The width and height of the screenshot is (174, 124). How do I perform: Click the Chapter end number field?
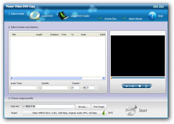point(91,88)
